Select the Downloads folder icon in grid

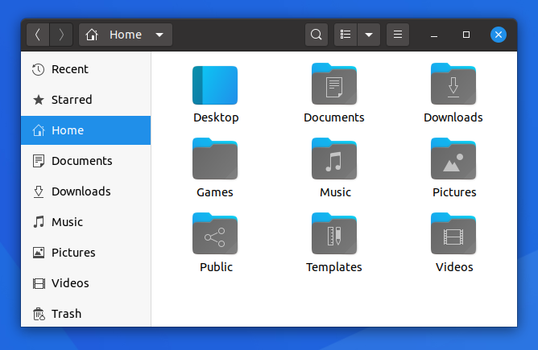453,84
